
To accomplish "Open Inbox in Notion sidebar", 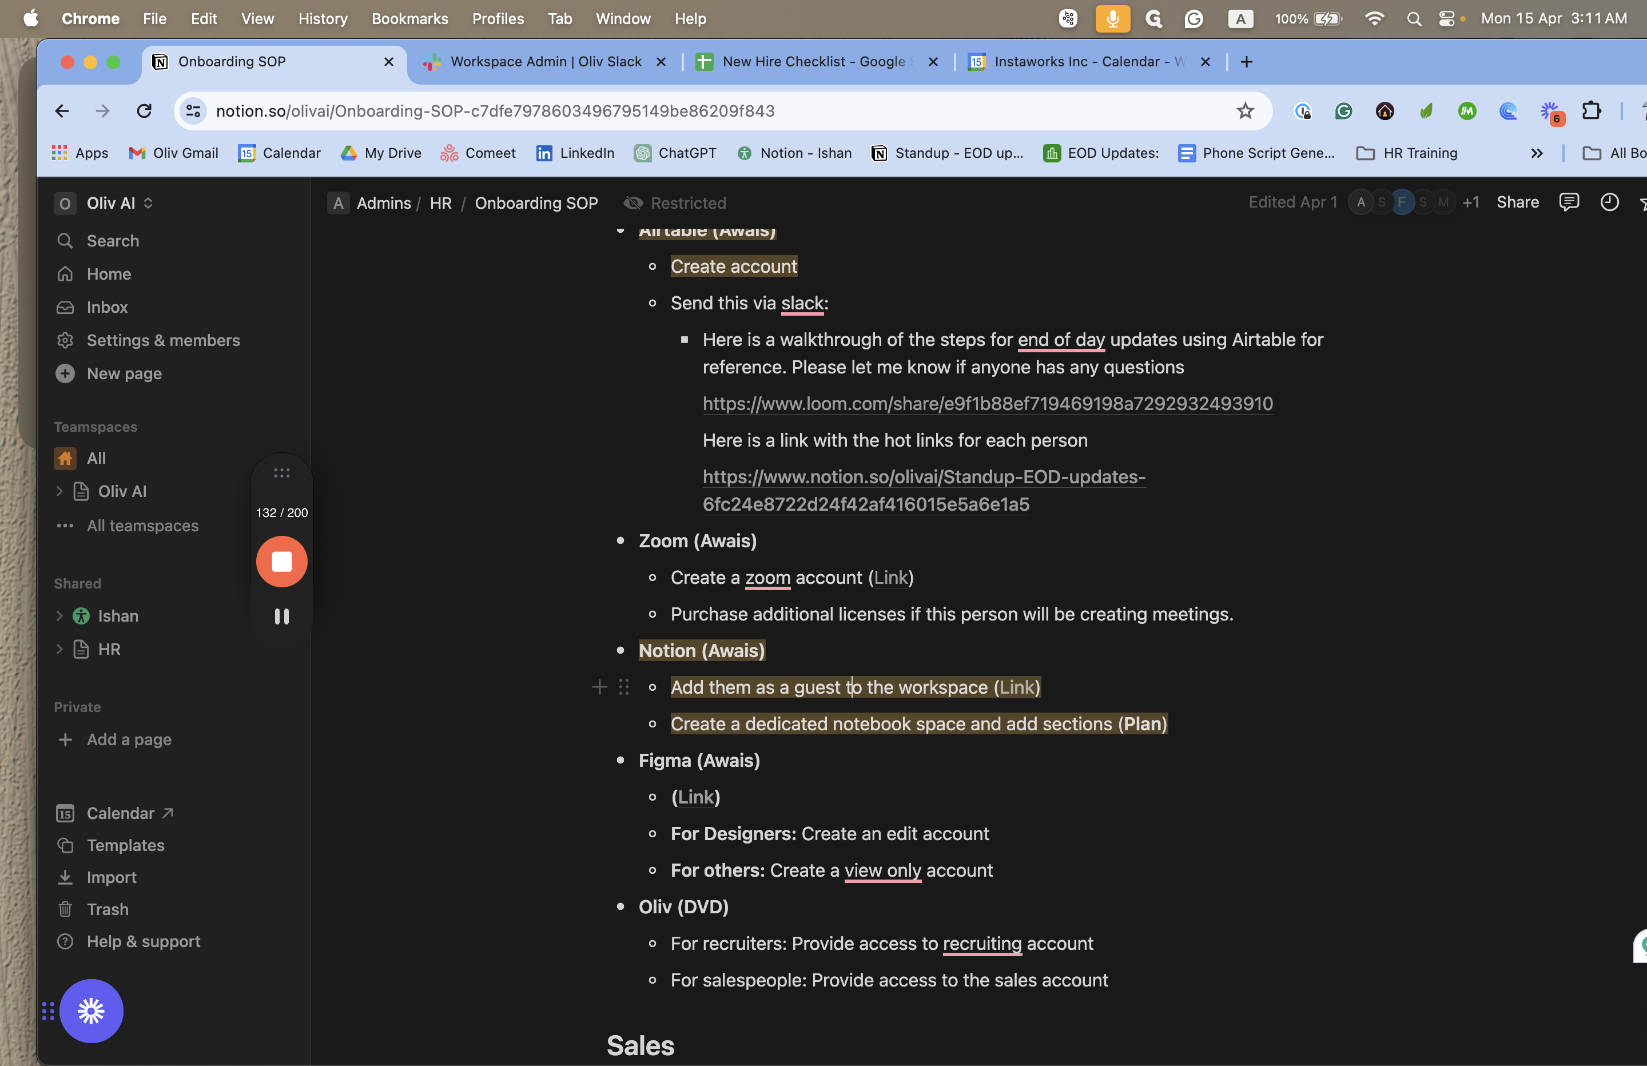I will (x=106, y=307).
